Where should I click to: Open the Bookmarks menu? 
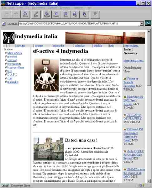coord(39,8)
